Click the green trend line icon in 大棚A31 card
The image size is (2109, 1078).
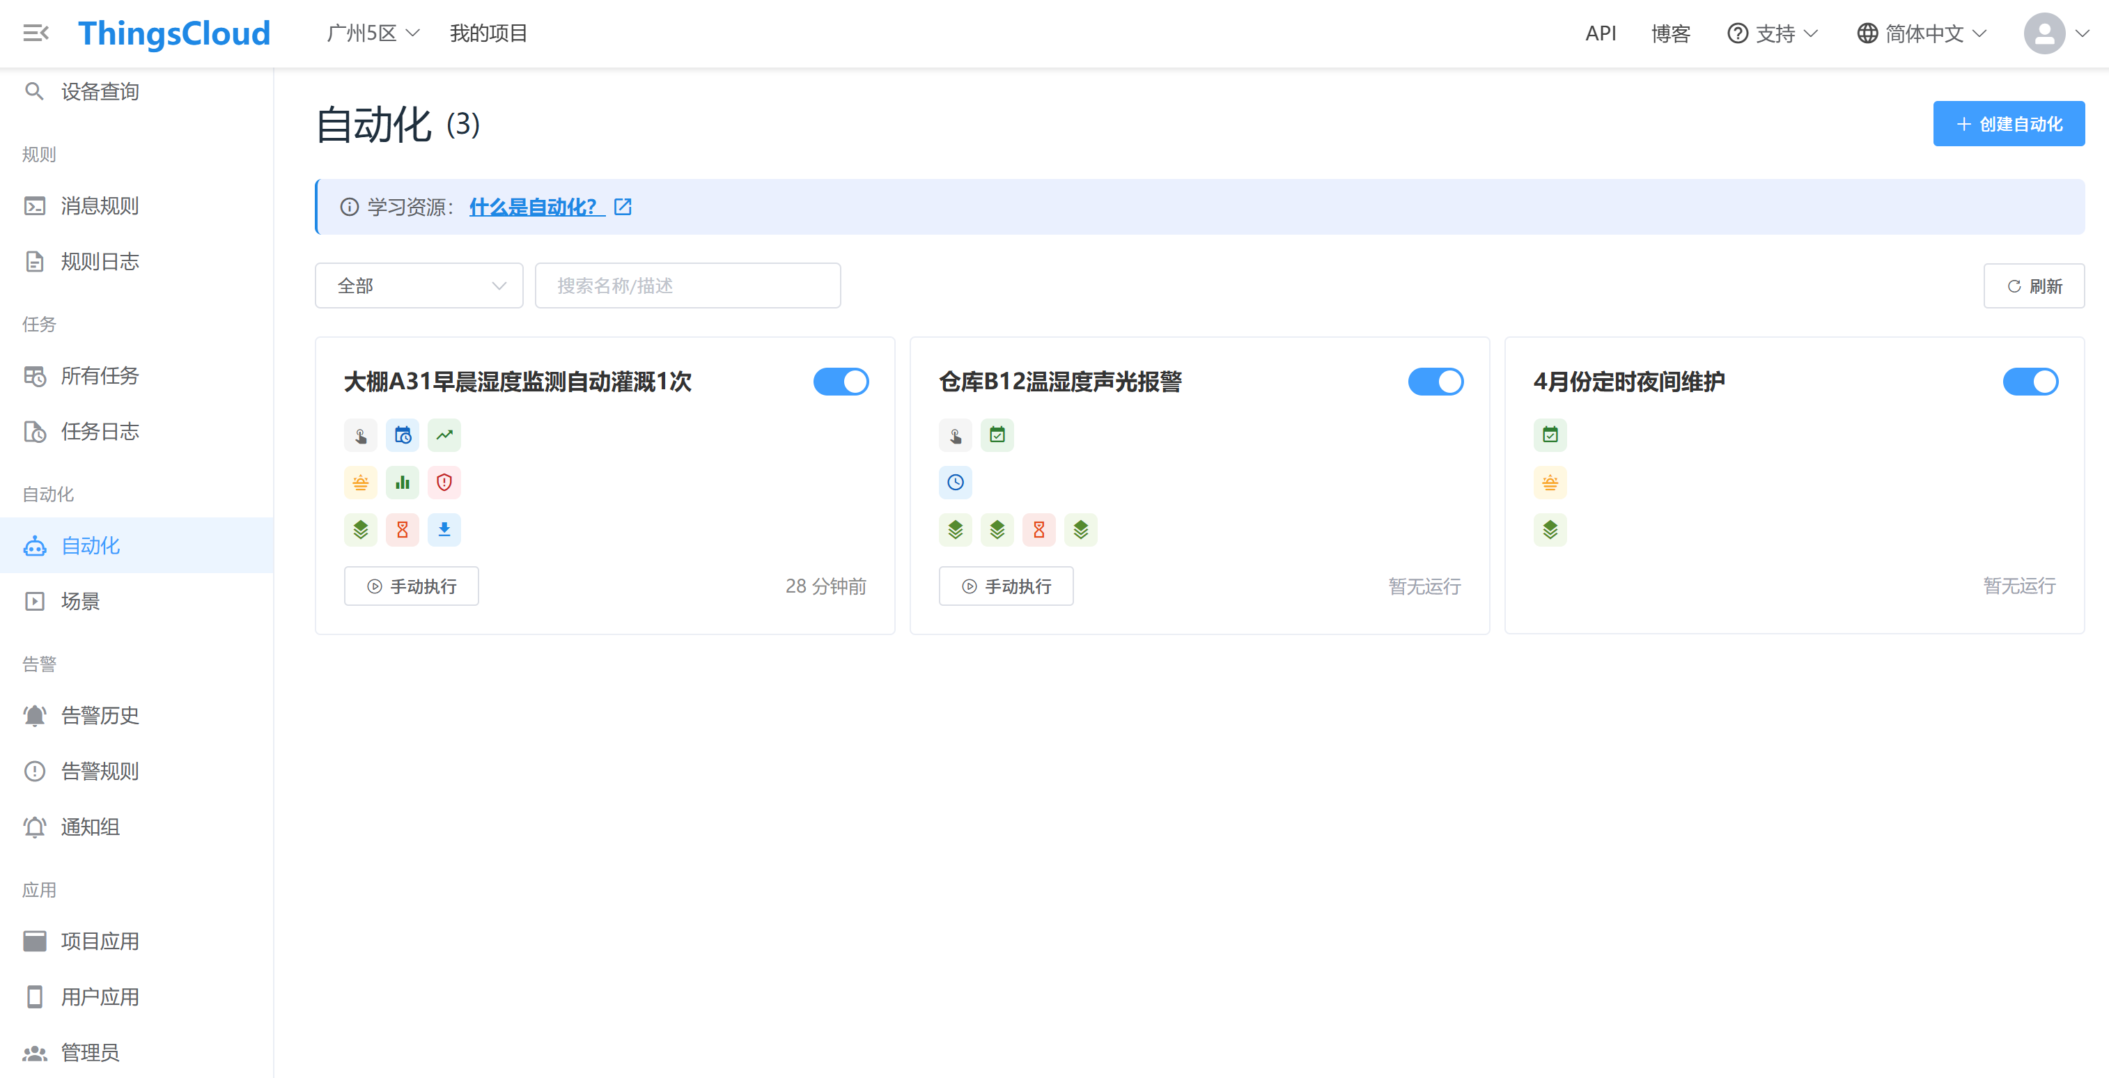pos(444,435)
